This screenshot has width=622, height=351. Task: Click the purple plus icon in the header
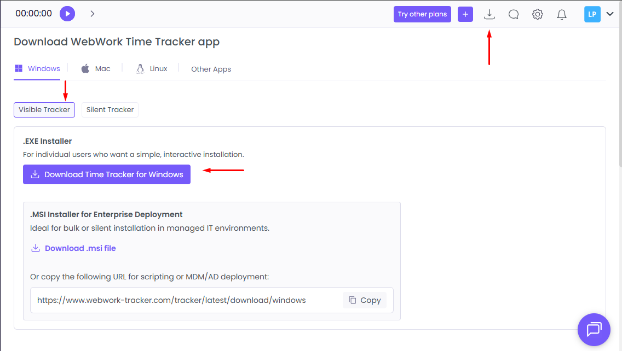point(465,14)
